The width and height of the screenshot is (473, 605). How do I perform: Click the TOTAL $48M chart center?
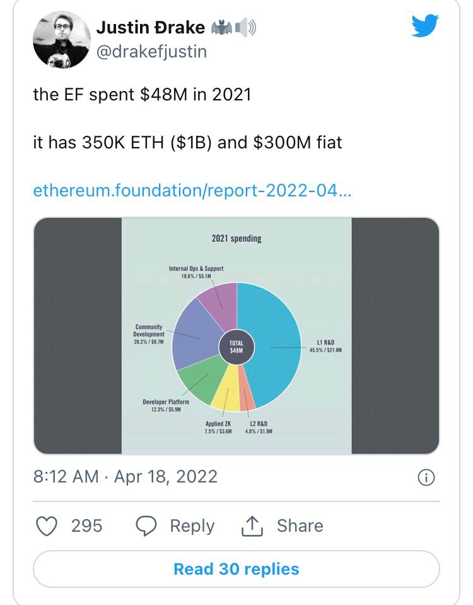[237, 348]
